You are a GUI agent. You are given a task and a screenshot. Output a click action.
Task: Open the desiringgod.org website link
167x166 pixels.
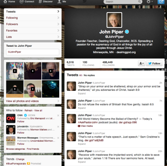point(126,52)
